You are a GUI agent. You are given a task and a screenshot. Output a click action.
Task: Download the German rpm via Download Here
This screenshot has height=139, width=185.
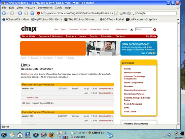tap(106, 120)
